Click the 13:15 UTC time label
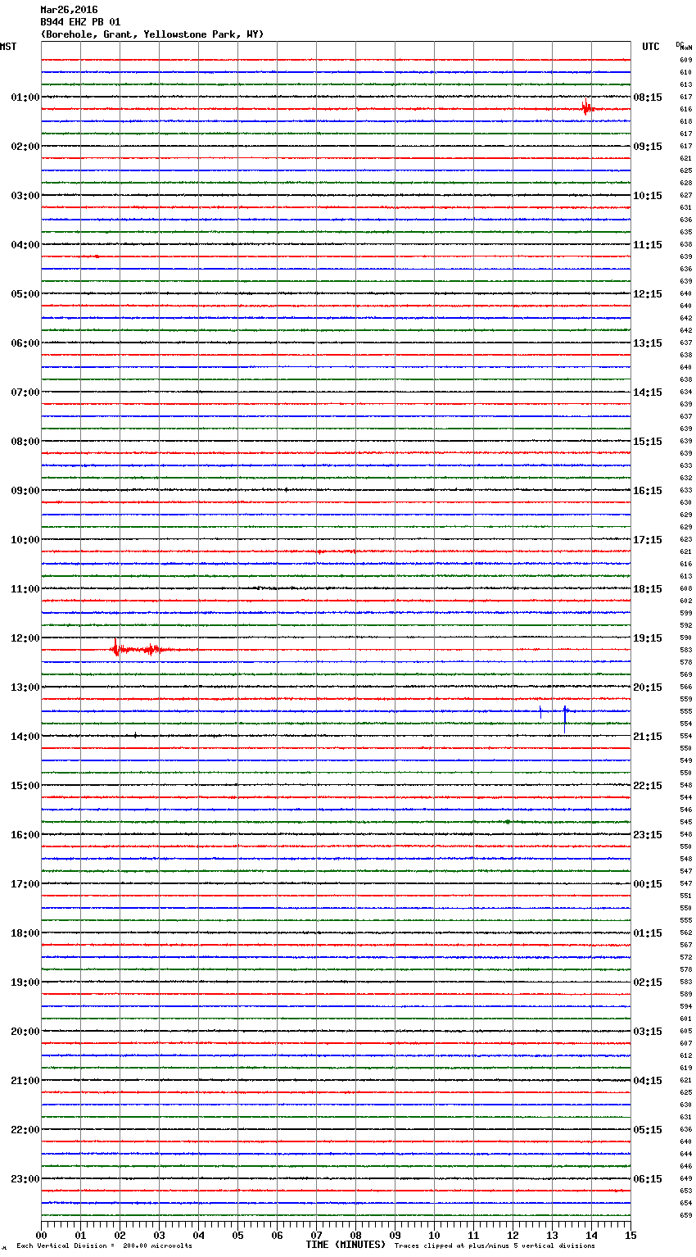 648,343
